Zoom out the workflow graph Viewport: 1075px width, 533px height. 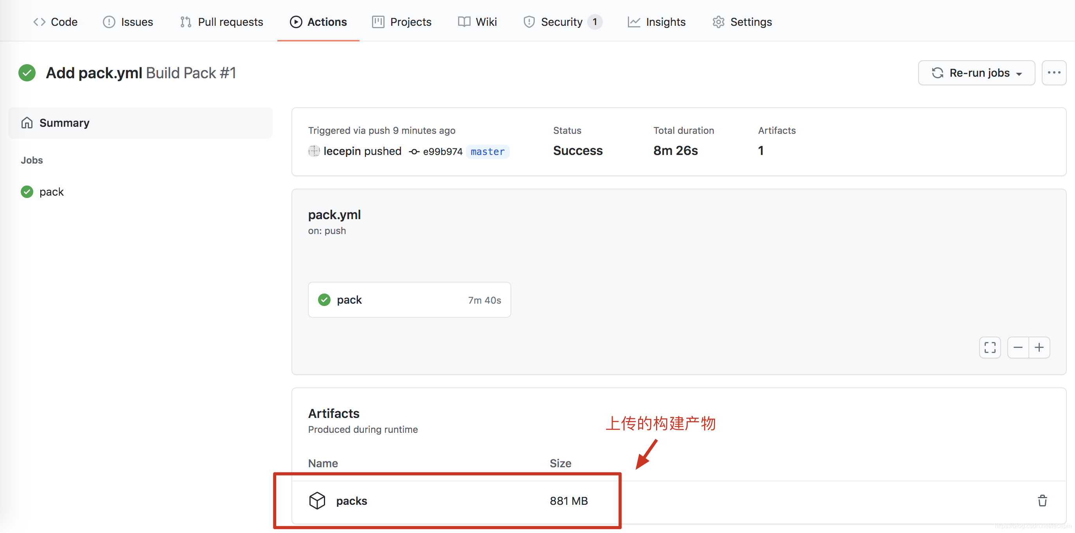pos(1018,347)
